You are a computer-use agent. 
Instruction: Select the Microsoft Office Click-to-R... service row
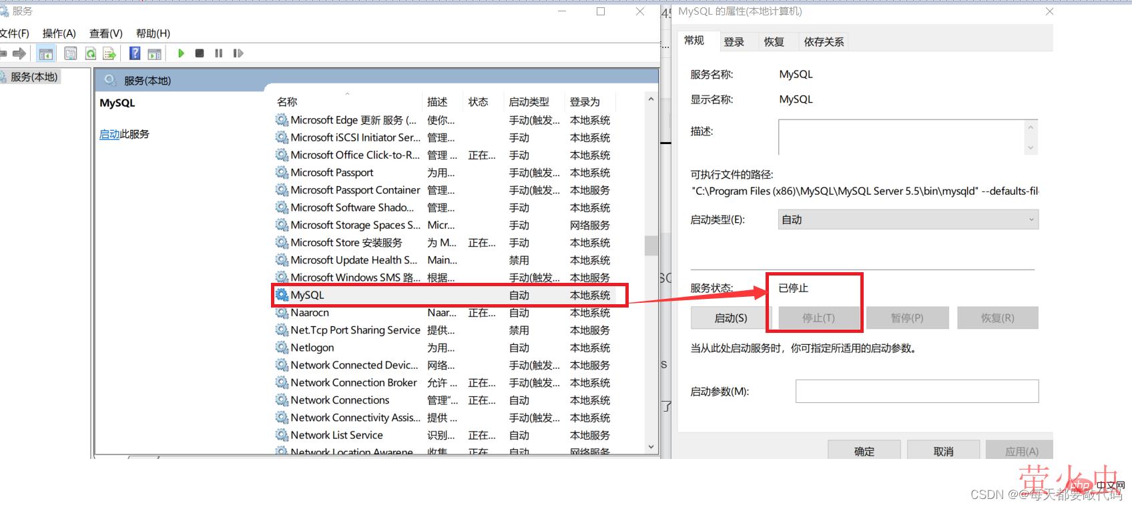[444, 155]
